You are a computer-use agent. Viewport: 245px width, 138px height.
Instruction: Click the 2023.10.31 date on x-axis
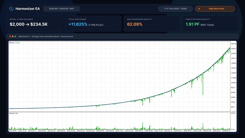(x=119, y=131)
